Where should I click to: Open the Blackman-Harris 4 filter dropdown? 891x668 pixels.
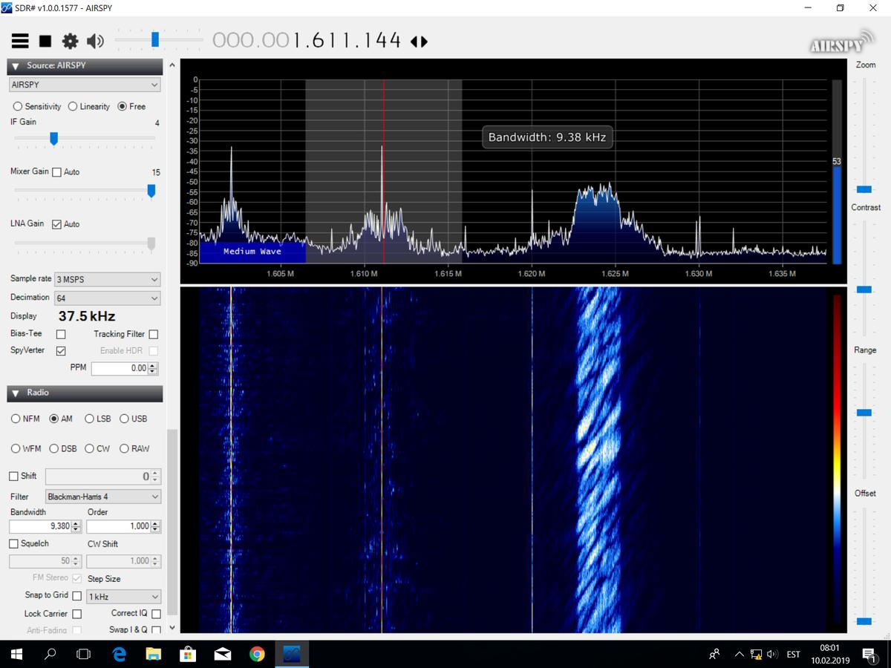tap(103, 497)
